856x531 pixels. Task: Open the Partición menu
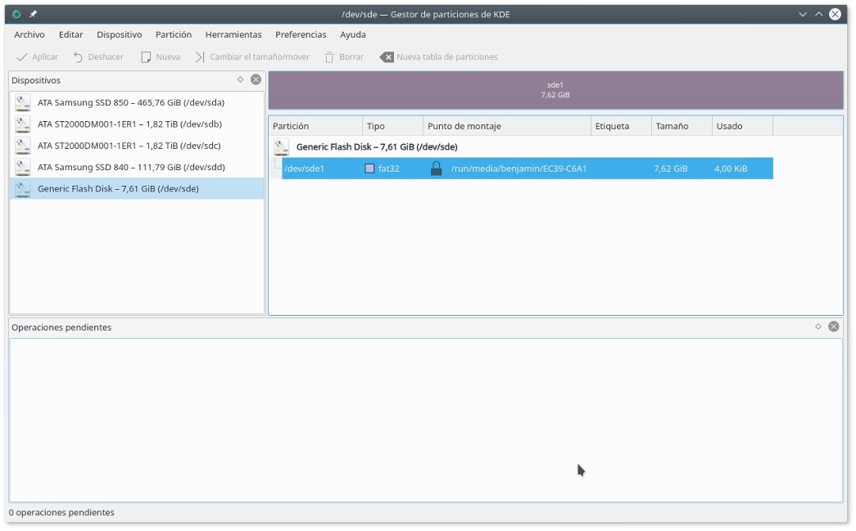[x=174, y=34]
